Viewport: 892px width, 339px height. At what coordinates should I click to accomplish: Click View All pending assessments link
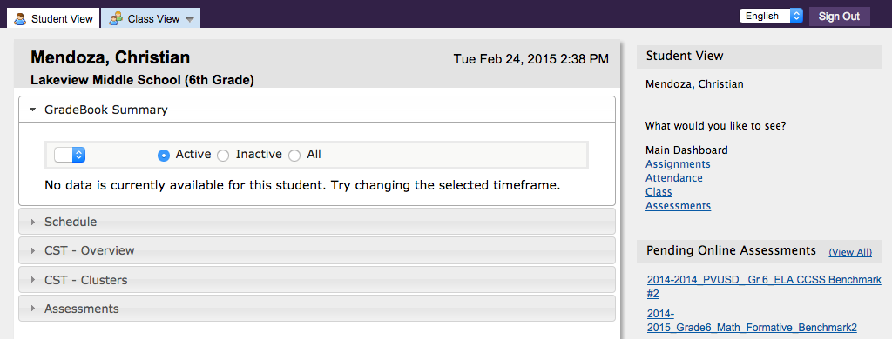tap(850, 252)
